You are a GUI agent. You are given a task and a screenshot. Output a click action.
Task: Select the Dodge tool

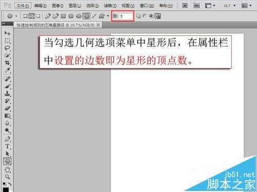[x=7, y=131]
